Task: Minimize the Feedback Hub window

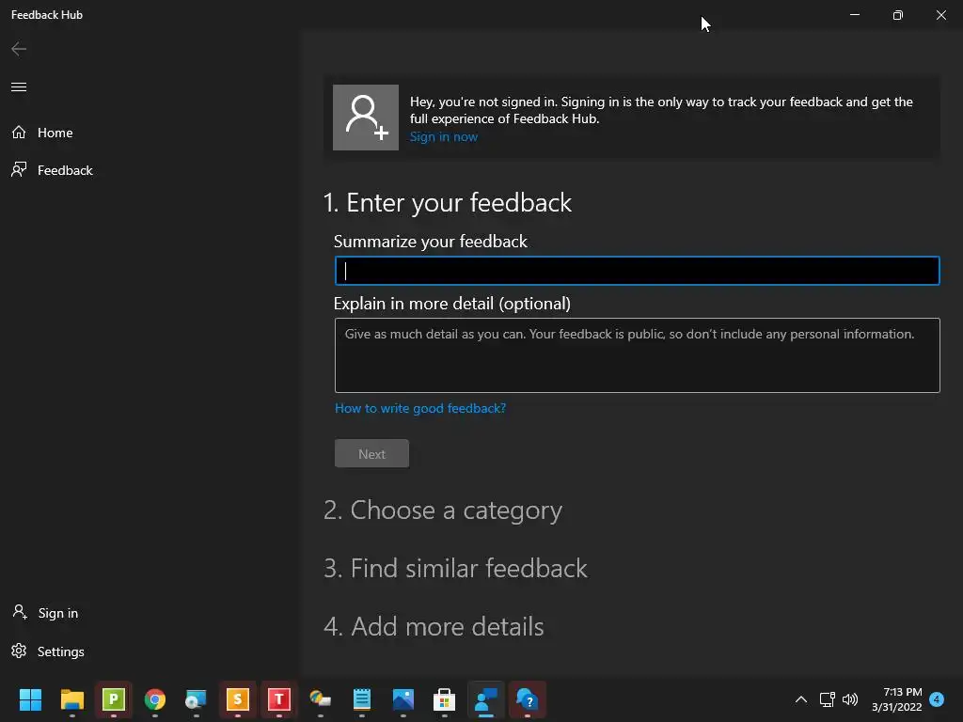Action: coord(854,15)
